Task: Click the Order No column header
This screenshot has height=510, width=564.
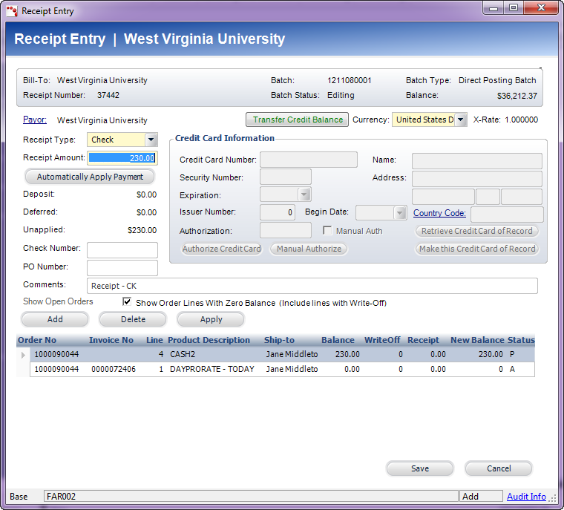Action: pyautogui.click(x=37, y=340)
